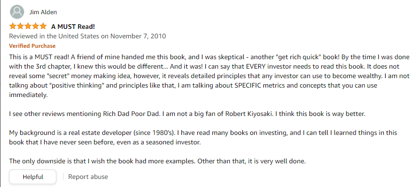Image resolution: width=417 pixels, height=187 pixels.
Task: Click the Verified Purchase label
Action: click(x=32, y=46)
